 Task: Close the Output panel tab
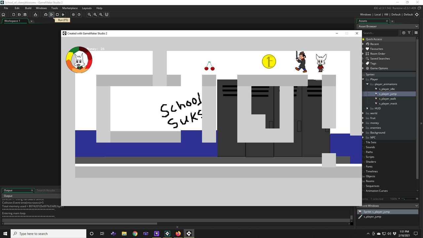tap(32, 190)
